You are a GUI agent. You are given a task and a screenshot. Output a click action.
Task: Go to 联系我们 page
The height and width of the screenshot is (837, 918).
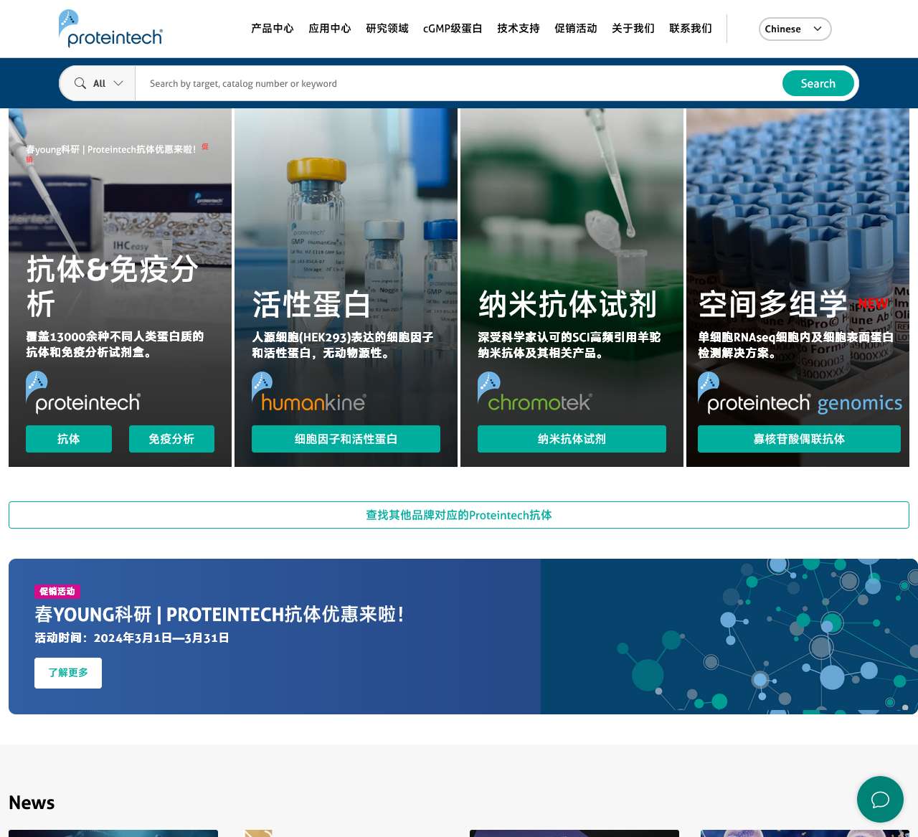coord(691,29)
